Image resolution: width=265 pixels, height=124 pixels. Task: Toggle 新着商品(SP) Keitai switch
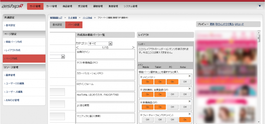[x=185, y=107]
